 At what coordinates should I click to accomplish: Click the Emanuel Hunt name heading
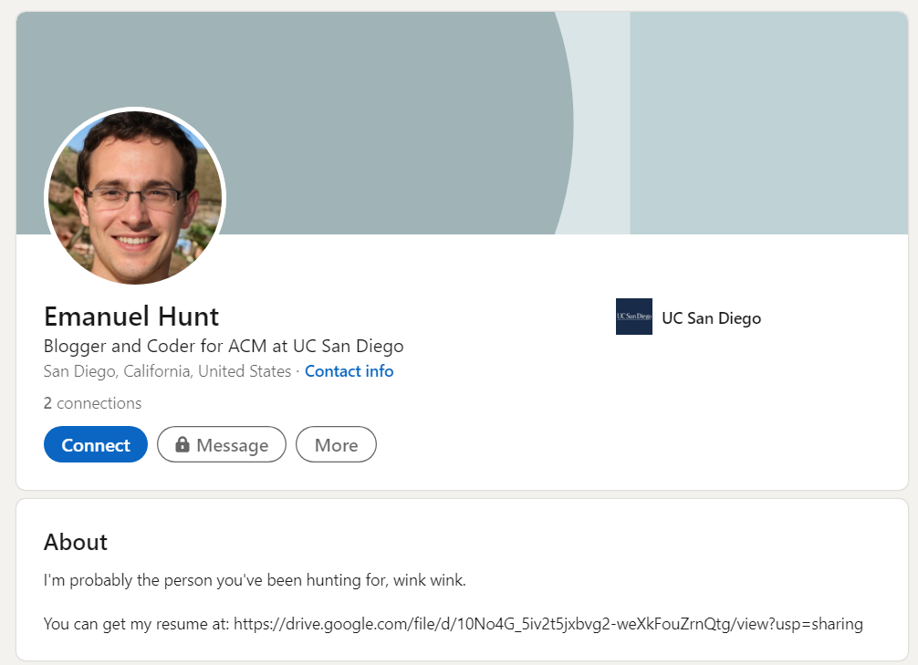131,317
